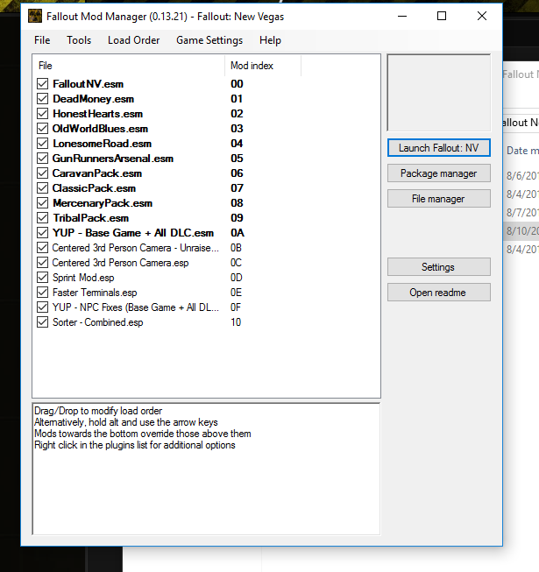This screenshot has height=572, width=539.
Task: Toggle the ClassicPack.esm checkbox
Action: click(x=42, y=188)
